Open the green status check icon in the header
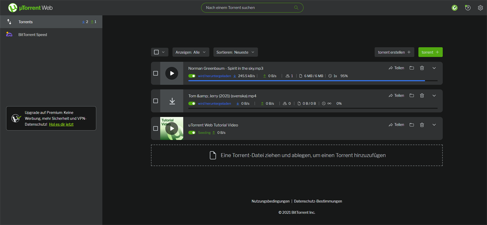The width and height of the screenshot is (487, 225). 455,7
